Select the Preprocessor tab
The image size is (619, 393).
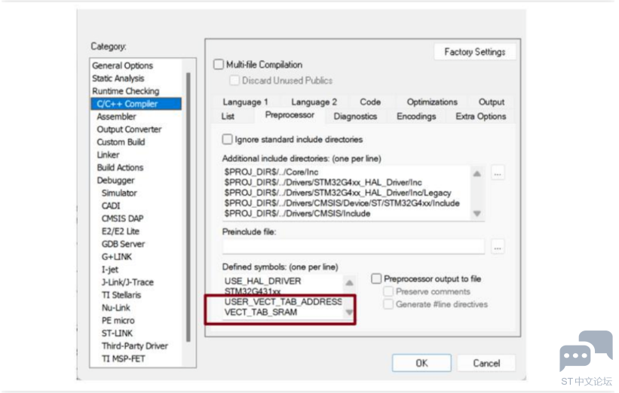290,115
